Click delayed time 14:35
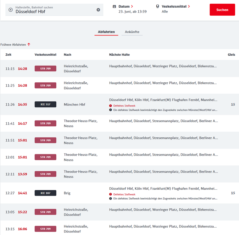The height and width of the screenshot is (235, 239). click(x=22, y=105)
